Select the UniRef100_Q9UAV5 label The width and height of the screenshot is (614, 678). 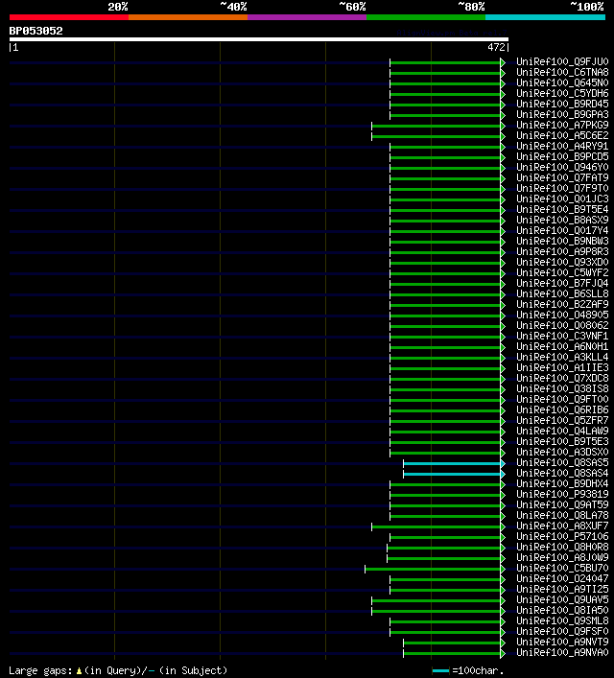click(562, 599)
